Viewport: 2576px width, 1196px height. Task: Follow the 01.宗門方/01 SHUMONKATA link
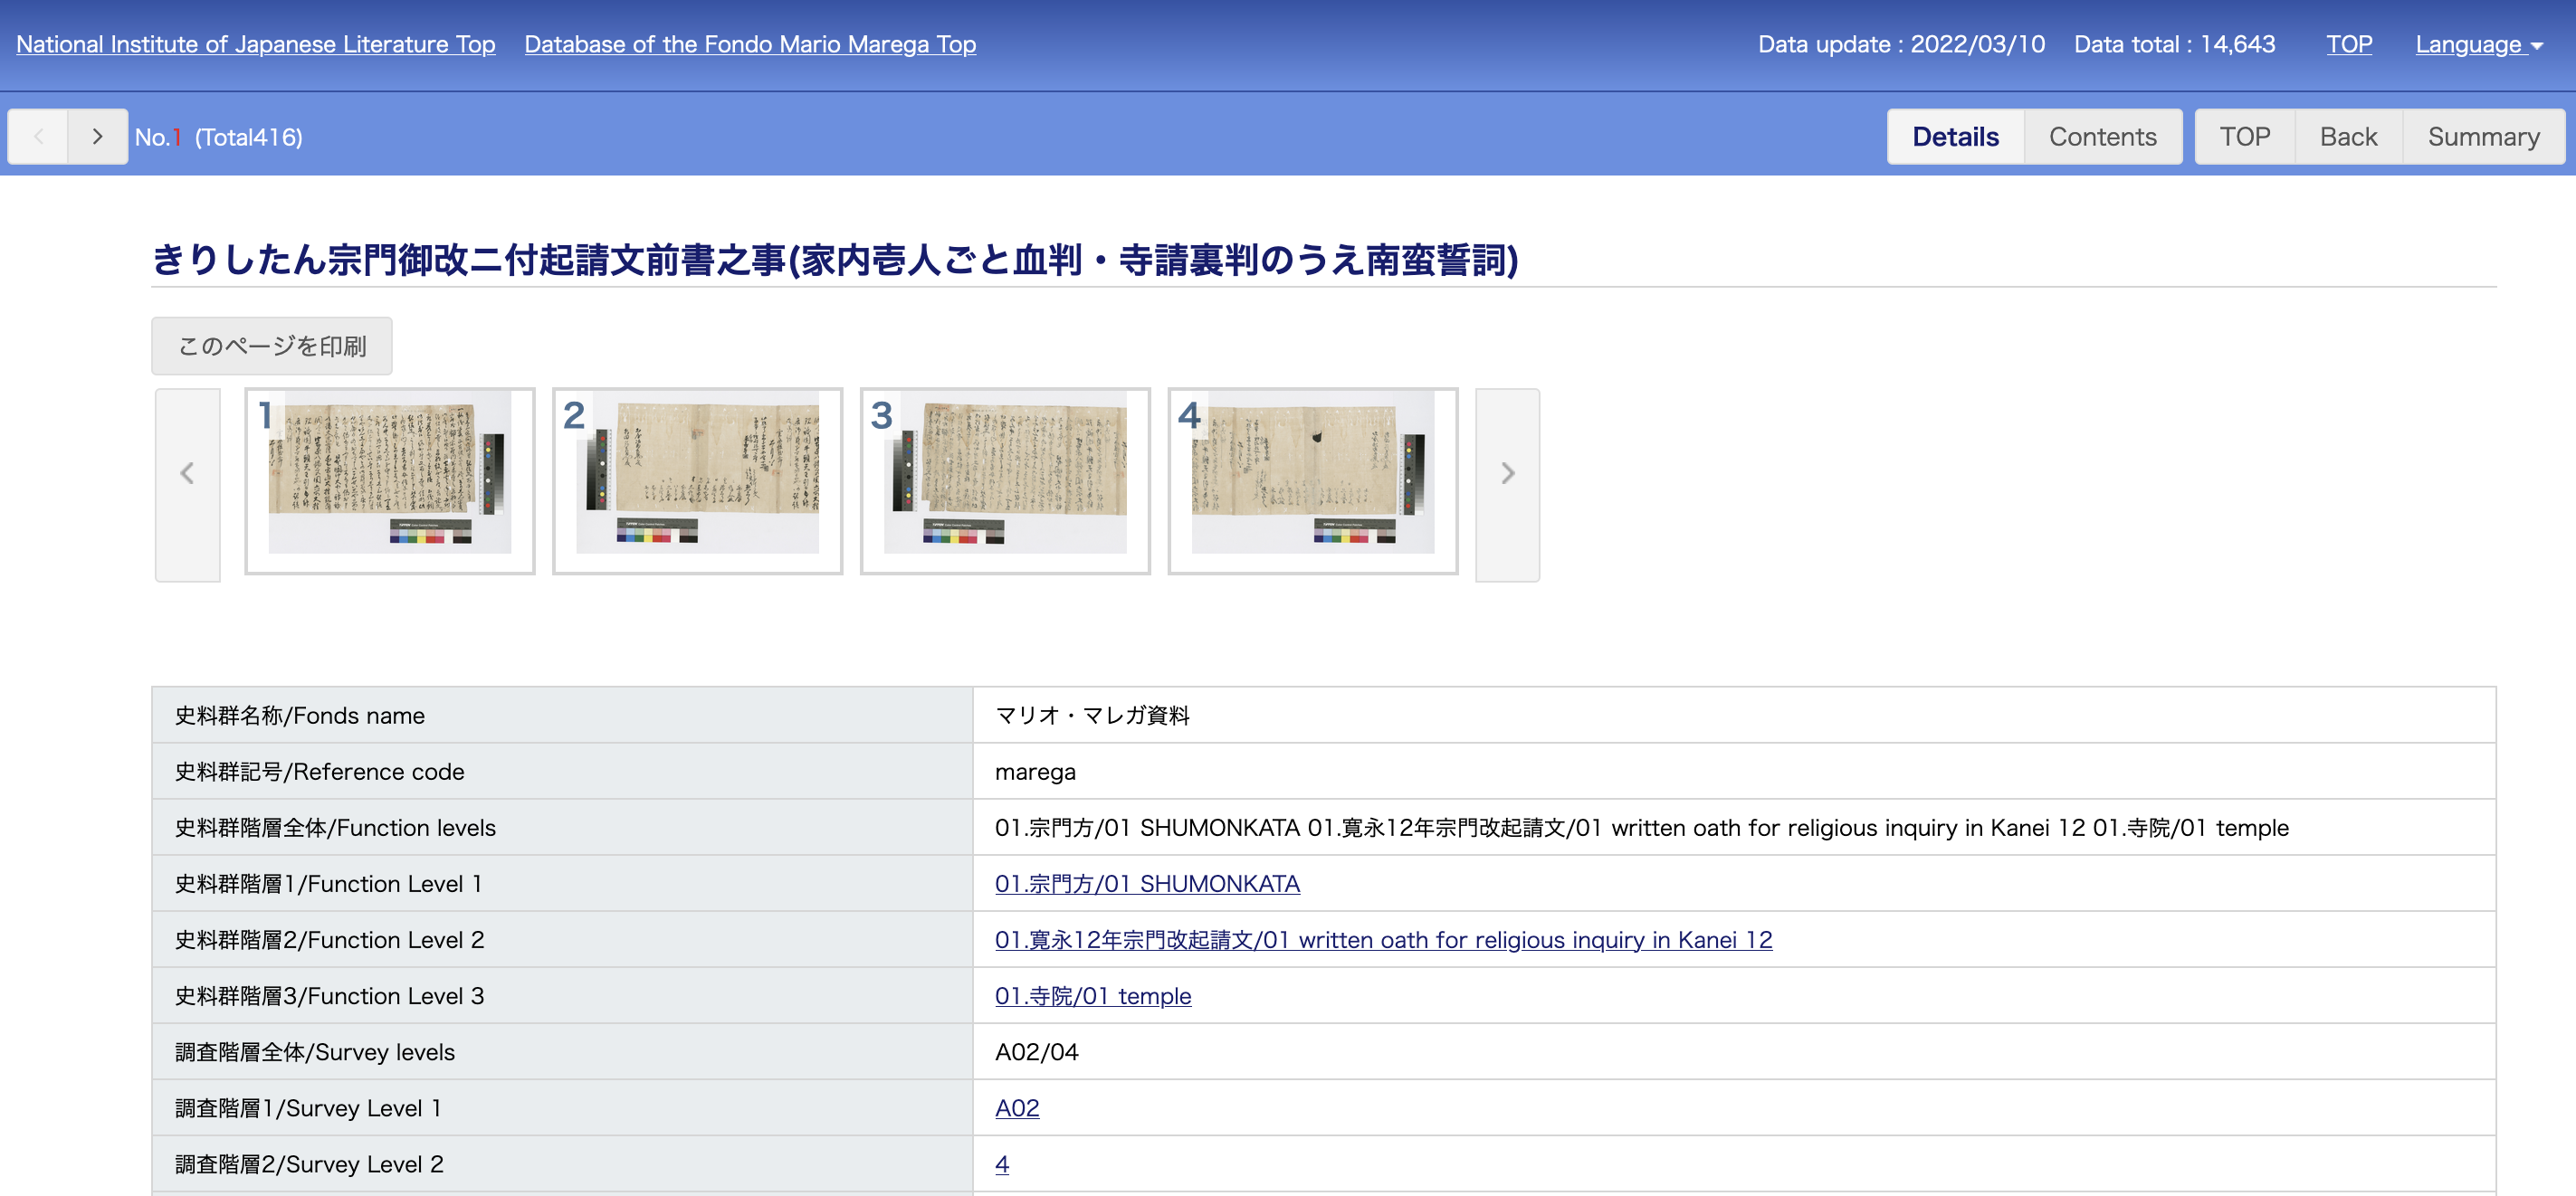[x=1147, y=883]
